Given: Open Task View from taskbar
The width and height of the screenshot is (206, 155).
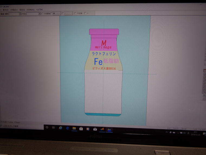Looking at the screenshot, I should 53,128.
